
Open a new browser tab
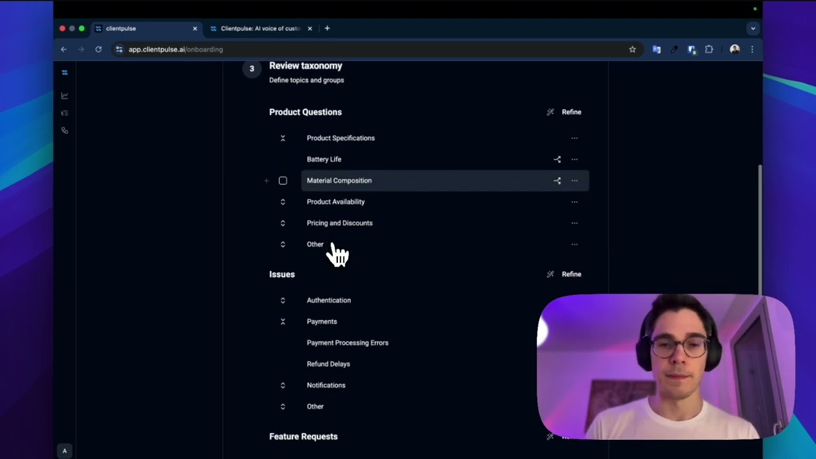click(x=327, y=28)
